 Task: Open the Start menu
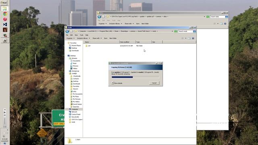pyautogui.click(x=4, y=3)
